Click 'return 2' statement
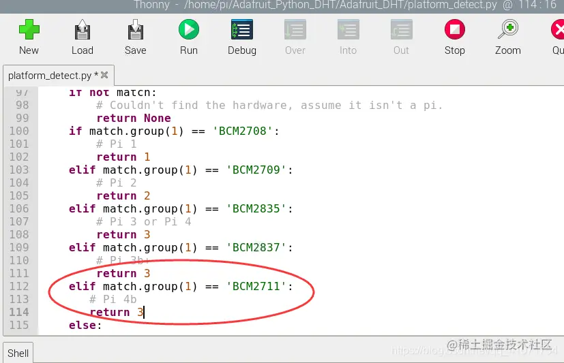The width and height of the screenshot is (564, 363). 123,195
